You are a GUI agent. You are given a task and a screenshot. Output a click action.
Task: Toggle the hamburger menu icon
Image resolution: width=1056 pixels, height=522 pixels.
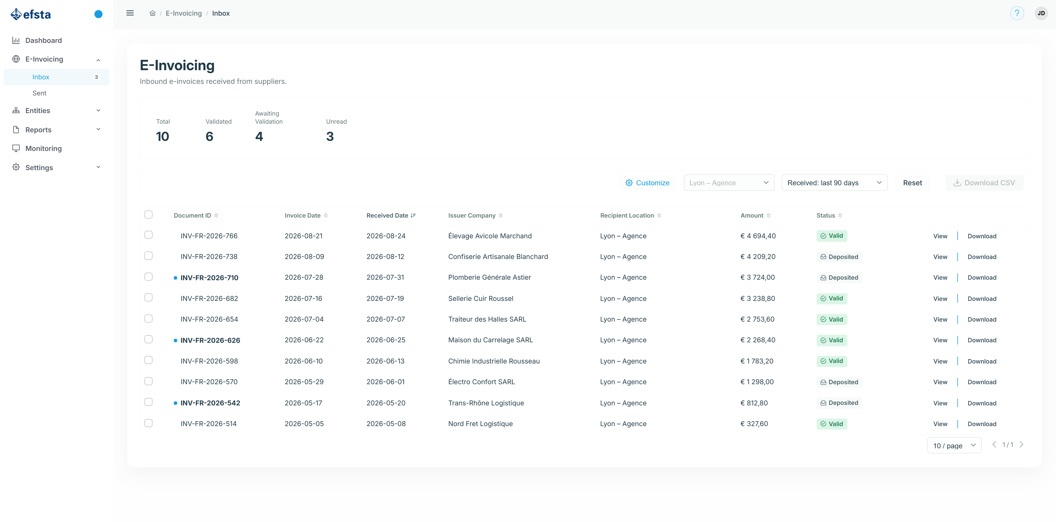point(130,13)
